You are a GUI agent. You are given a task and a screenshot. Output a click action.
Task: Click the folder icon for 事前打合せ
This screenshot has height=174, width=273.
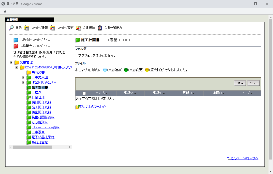point(29,142)
